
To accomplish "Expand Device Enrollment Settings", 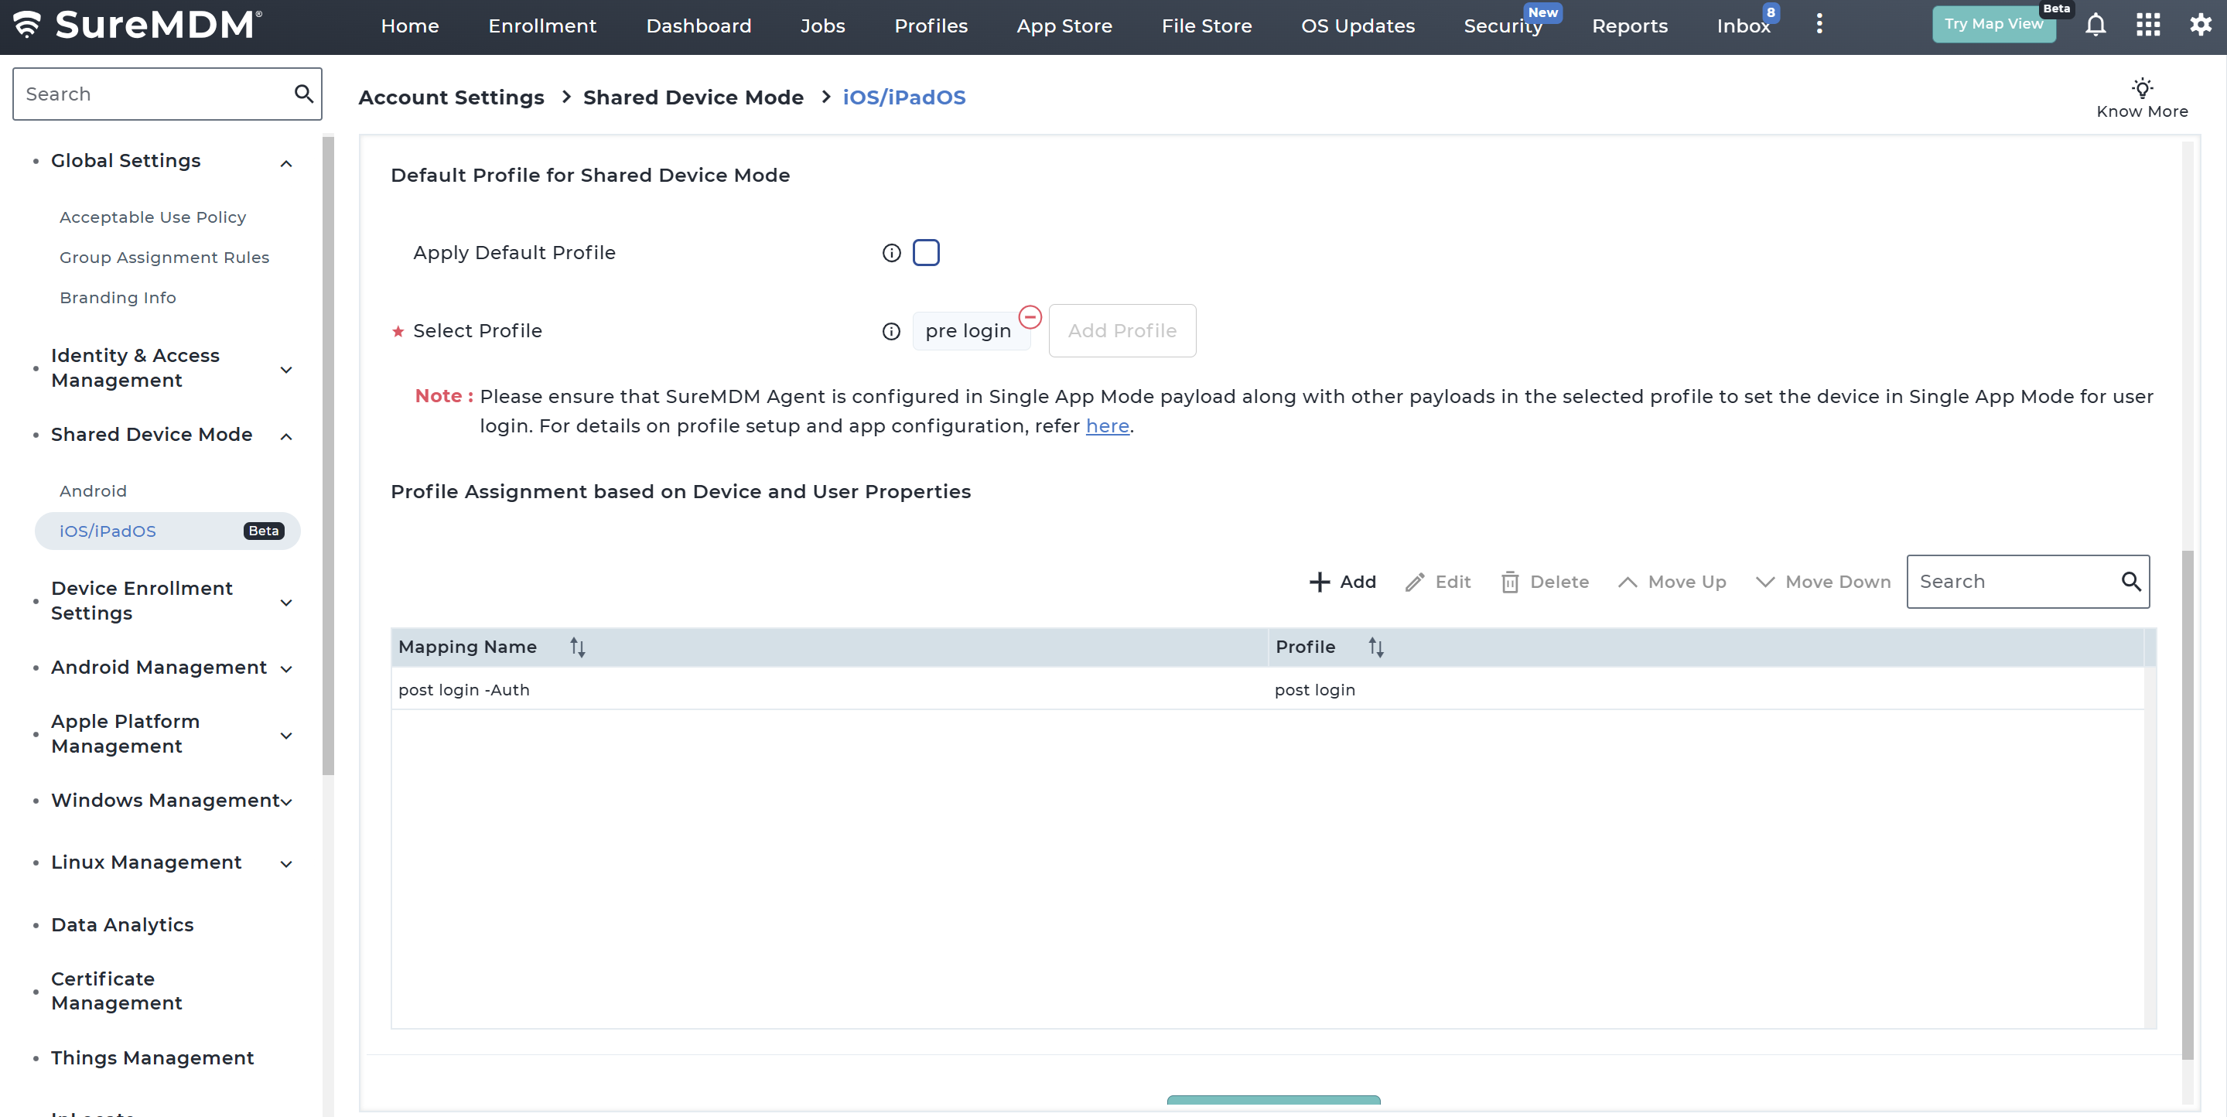I will click(286, 602).
